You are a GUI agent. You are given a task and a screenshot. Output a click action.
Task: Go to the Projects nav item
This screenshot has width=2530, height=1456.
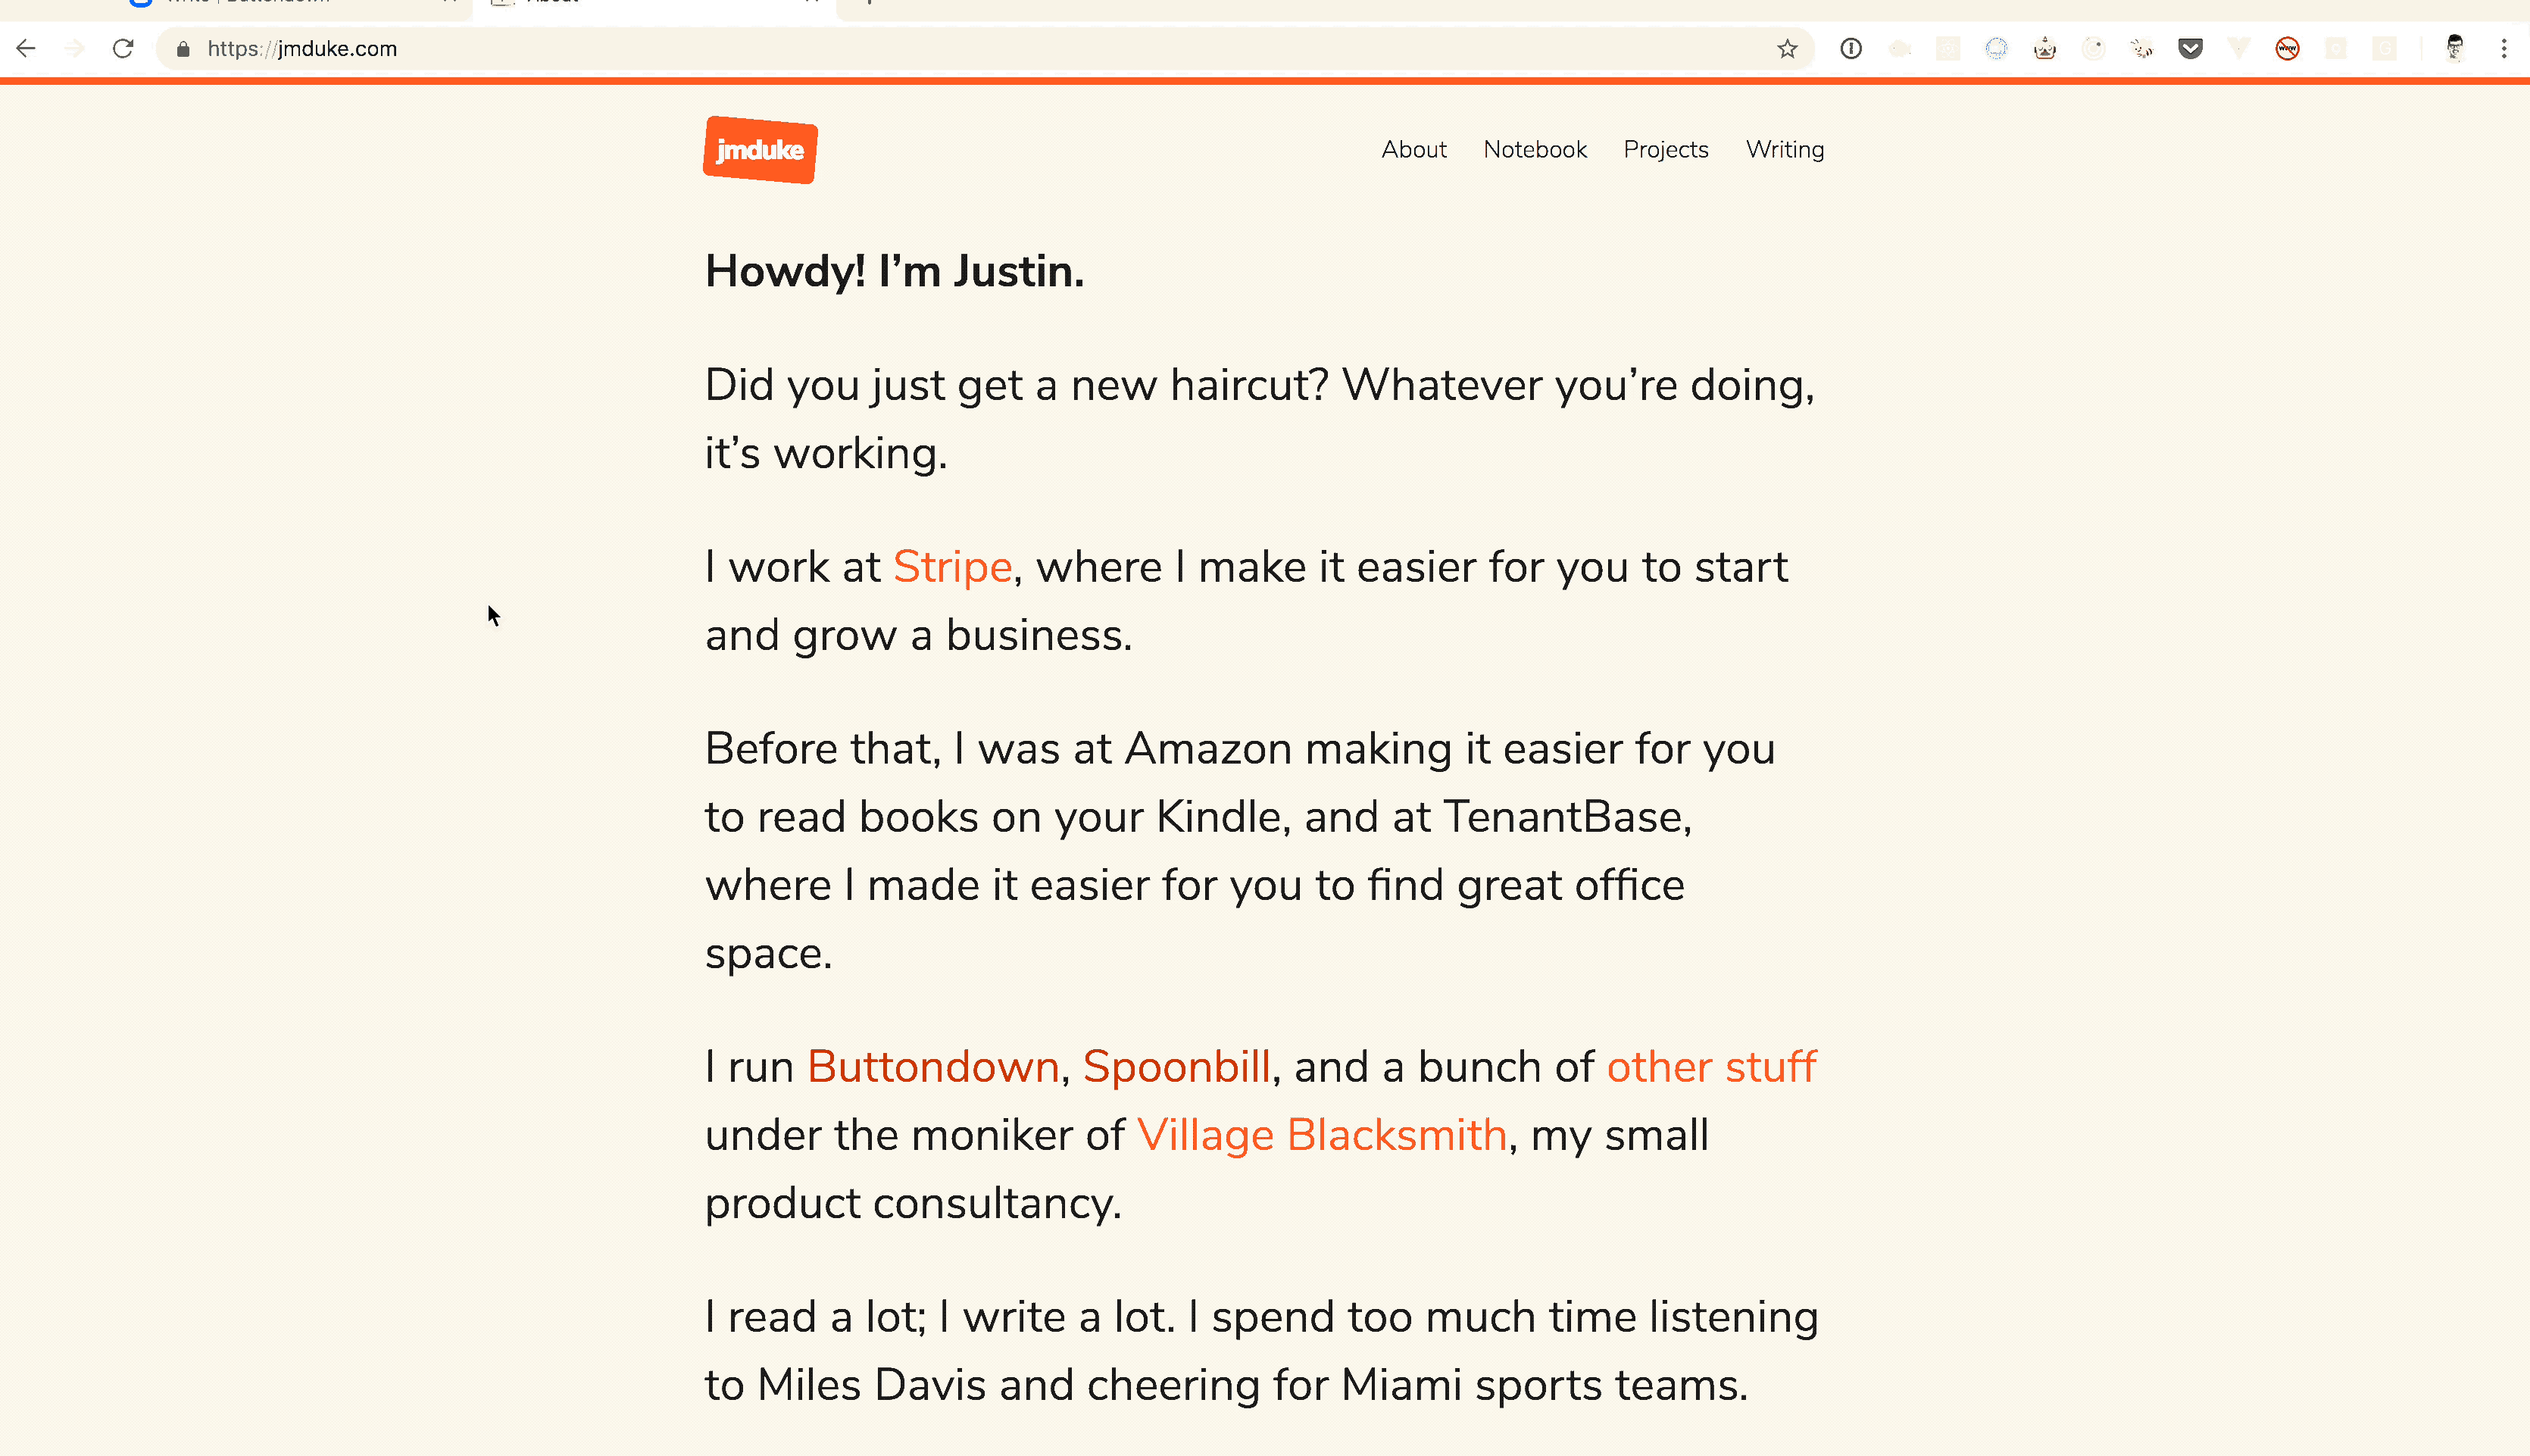click(x=1666, y=150)
